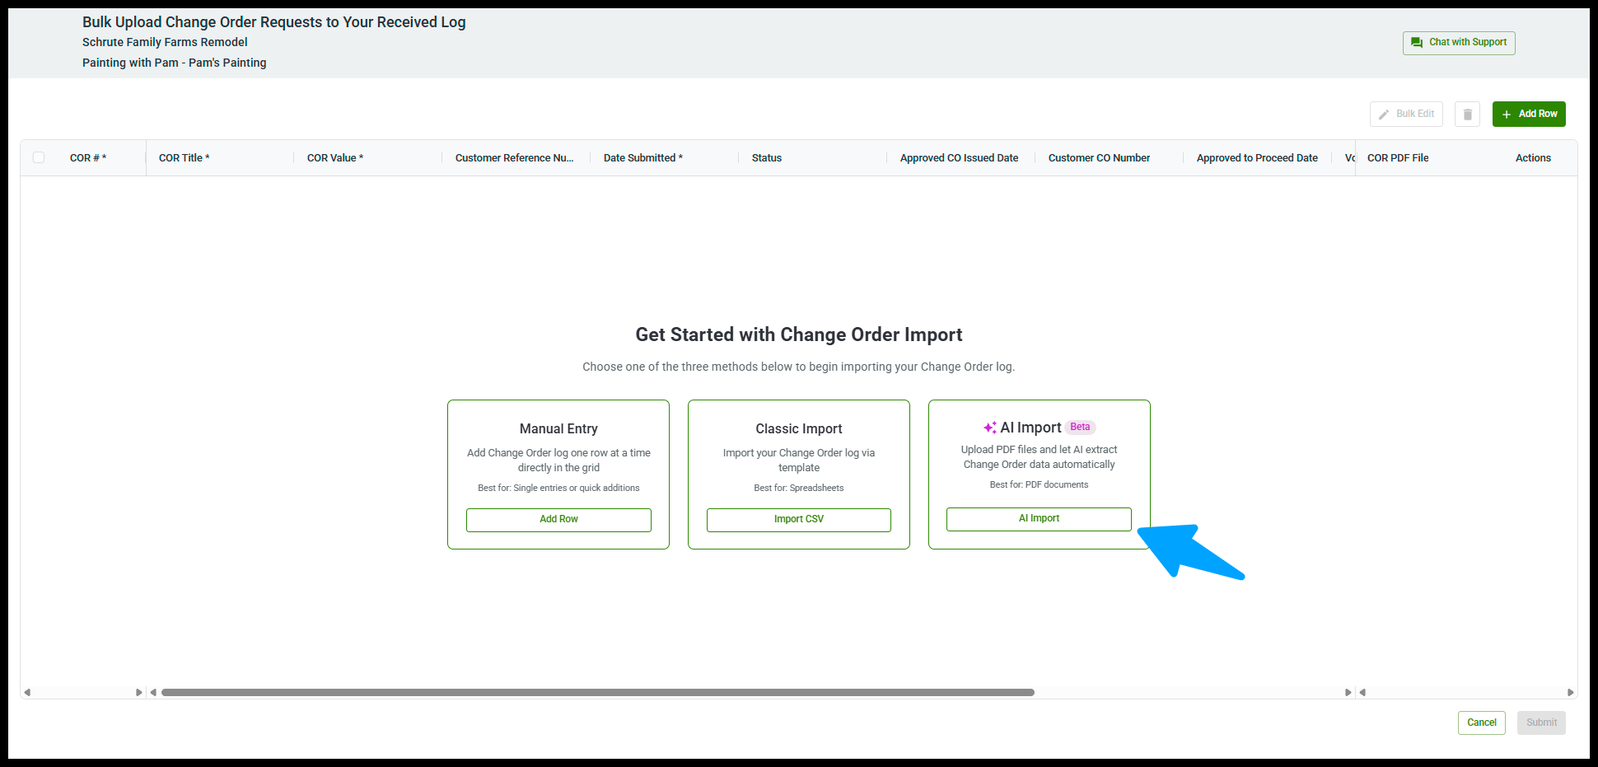
Task: Click the Beta badge beside AI Import
Action: pyautogui.click(x=1080, y=427)
